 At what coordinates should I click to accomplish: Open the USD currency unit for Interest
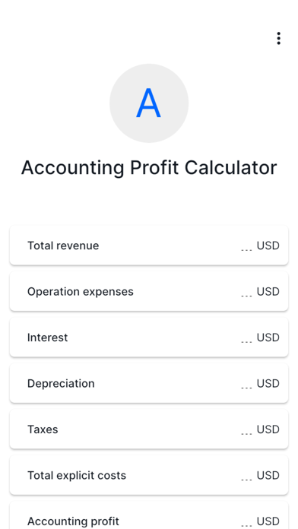click(x=268, y=337)
